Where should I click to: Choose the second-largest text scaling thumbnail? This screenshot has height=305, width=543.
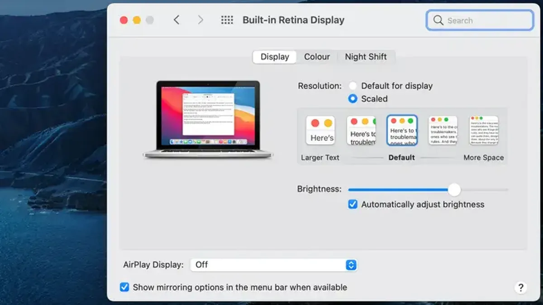(x=361, y=131)
